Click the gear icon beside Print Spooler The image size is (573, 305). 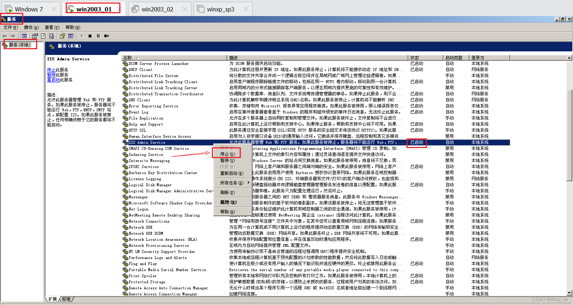(x=125, y=276)
